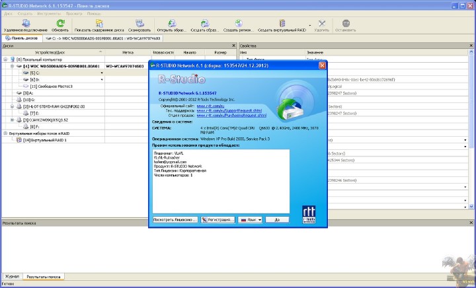Screen dimensions: 476x288
Task: Open dropdown arrow on the C: partition row
Action: coord(101,73)
